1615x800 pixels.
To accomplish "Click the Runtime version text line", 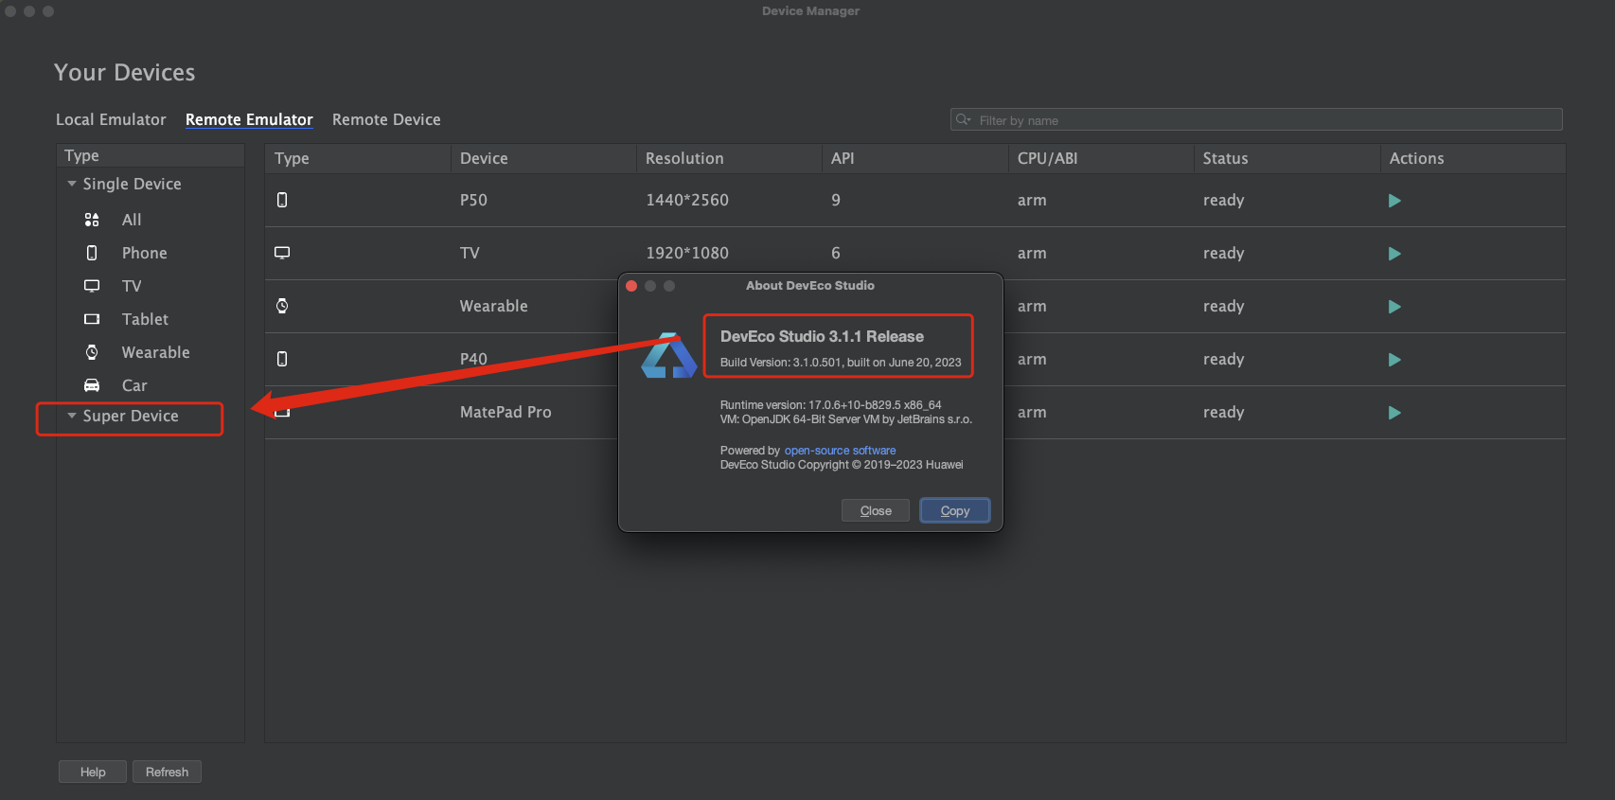I will 830,405.
